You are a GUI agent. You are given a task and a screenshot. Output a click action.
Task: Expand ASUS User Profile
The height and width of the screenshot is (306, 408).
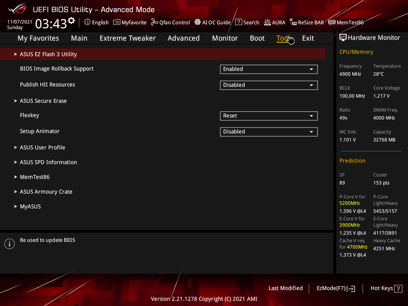pos(42,147)
